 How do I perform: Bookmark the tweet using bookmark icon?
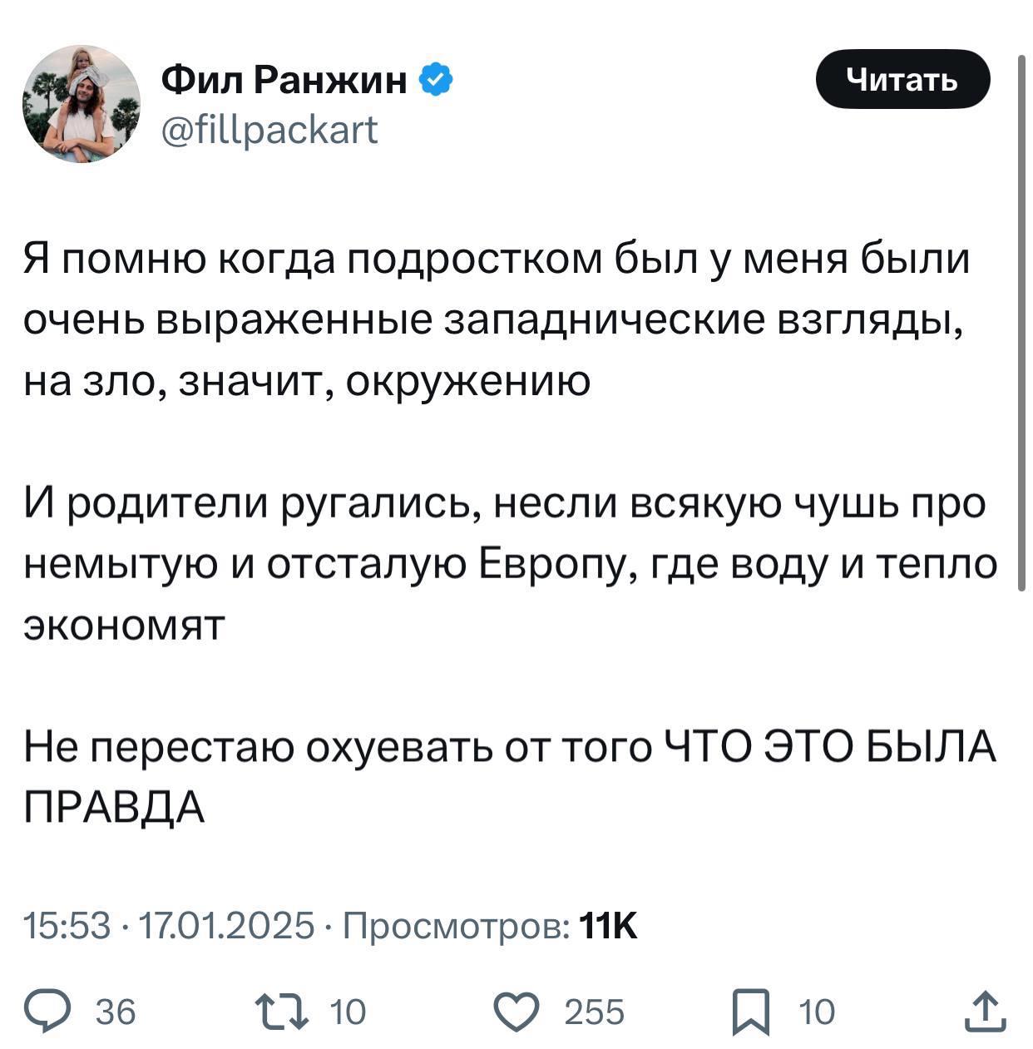point(750,1012)
